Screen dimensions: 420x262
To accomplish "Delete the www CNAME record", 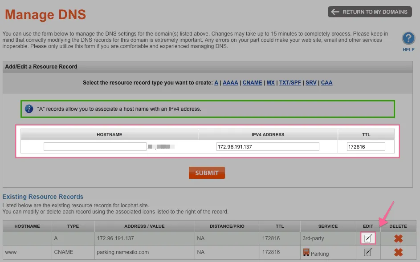I will tap(398, 252).
